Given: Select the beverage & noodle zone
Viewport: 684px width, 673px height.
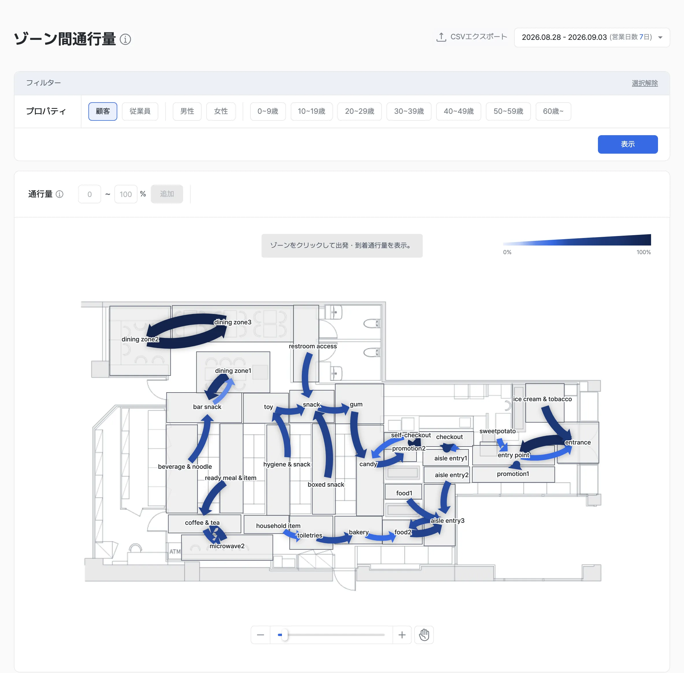Looking at the screenshot, I should tap(182, 469).
